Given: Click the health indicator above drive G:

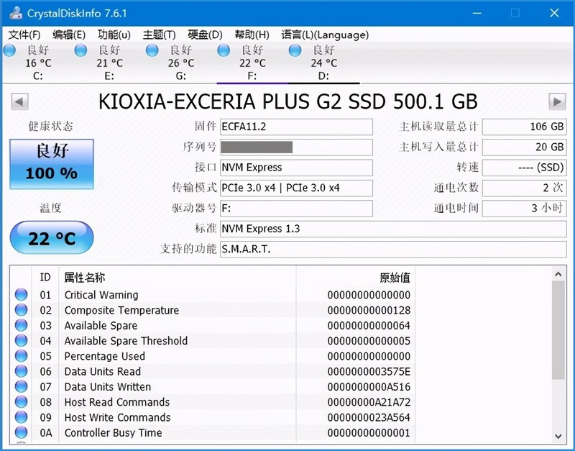Looking at the screenshot, I should 152,50.
